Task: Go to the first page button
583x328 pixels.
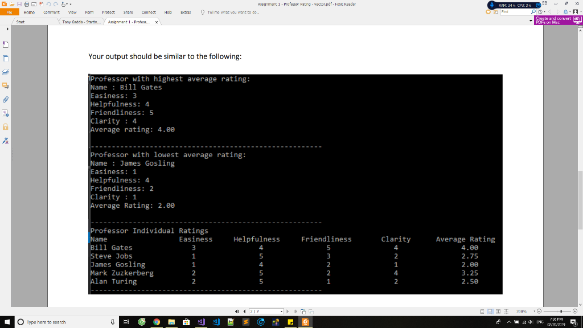Action: (237, 311)
